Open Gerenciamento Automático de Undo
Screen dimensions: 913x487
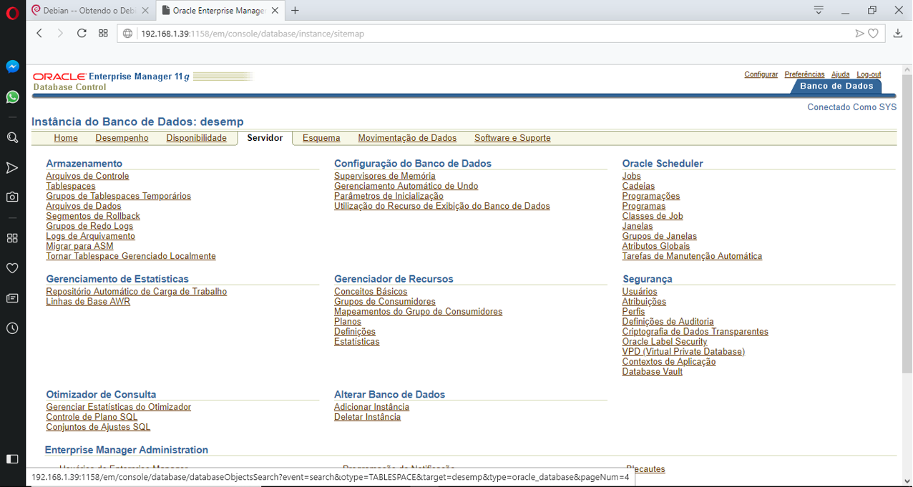click(406, 186)
